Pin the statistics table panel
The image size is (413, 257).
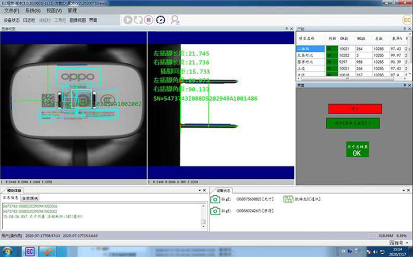pyautogui.click(x=405, y=29)
